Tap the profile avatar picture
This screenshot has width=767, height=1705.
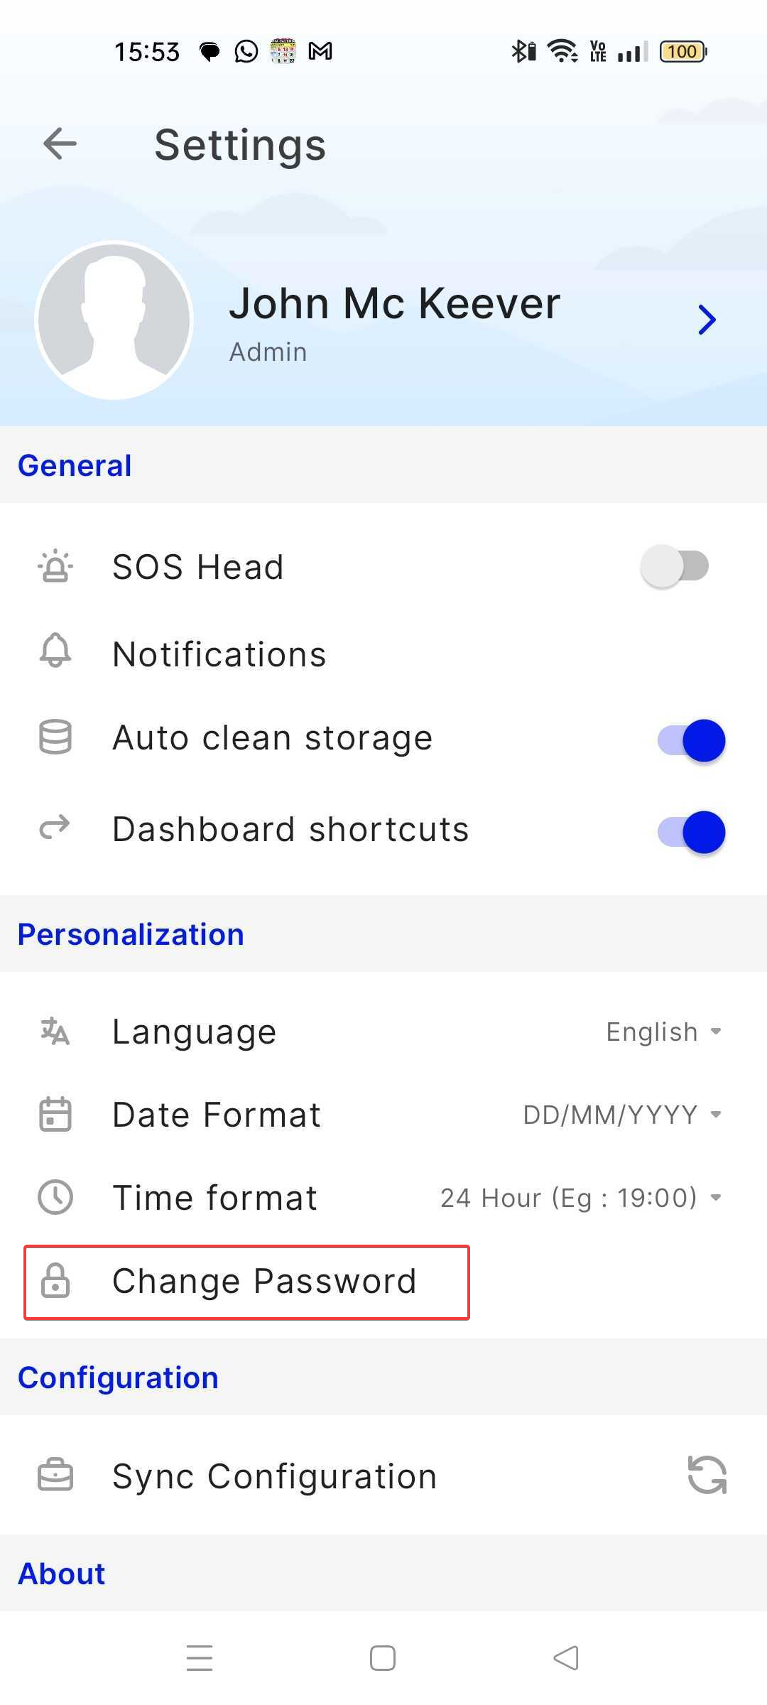(x=114, y=320)
